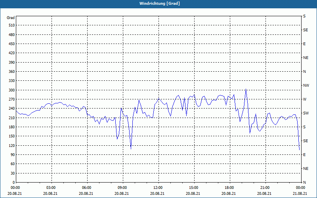
Task: Select the 450 axis tick label
Action: coord(11,44)
